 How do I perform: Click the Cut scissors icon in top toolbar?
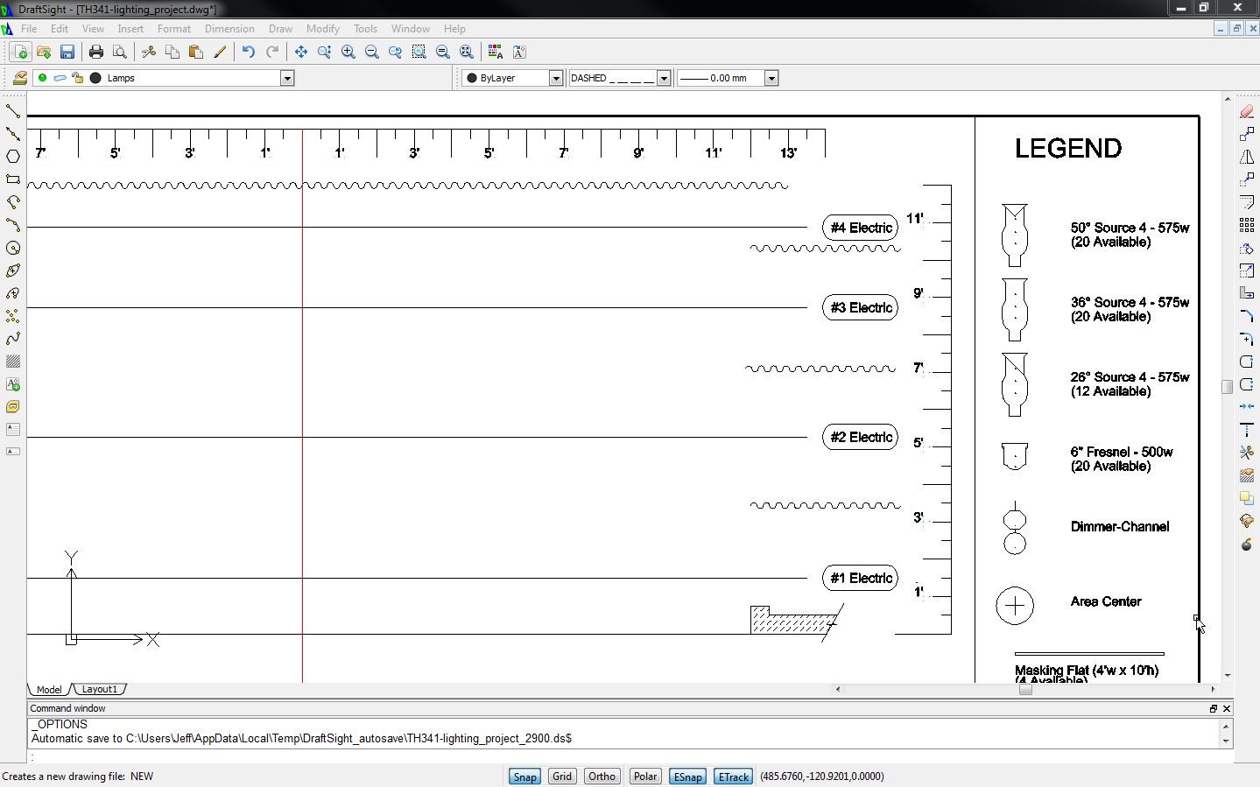[x=149, y=53]
